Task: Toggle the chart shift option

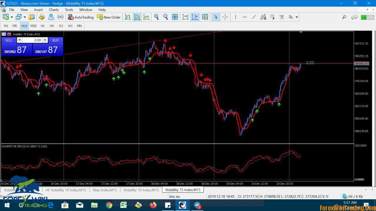Action: 195,17
